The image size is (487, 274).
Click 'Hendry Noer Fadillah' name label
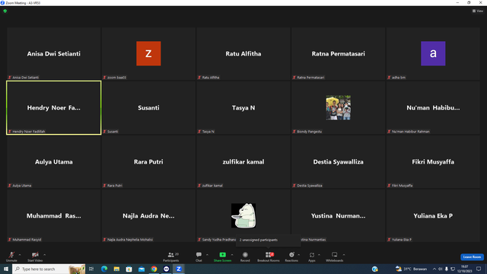pos(29,132)
